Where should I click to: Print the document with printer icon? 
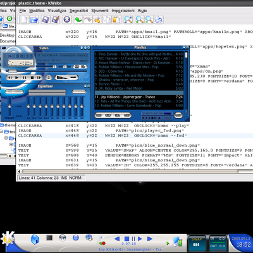pyautogui.click(x=159, y=20)
